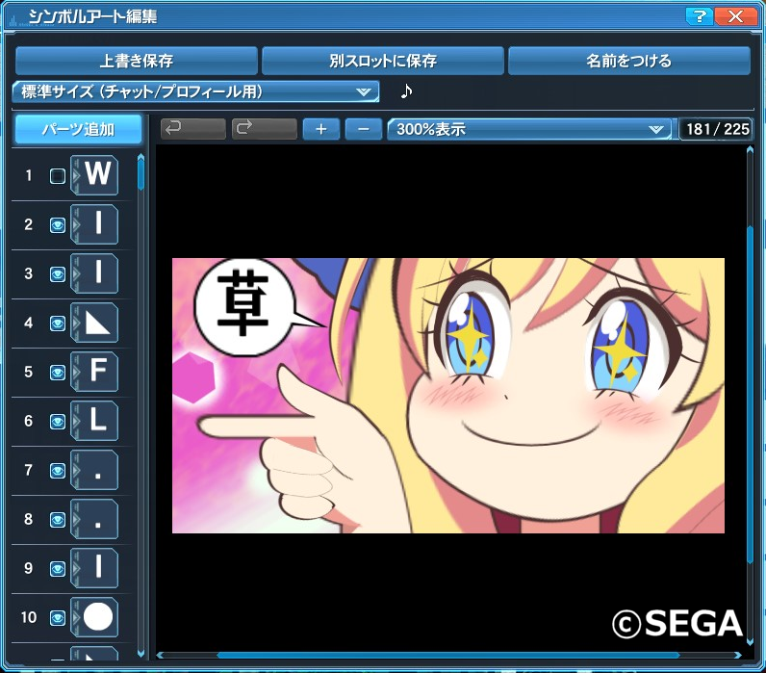Click the undo arrow button
Viewport: 766px width, 673px height.
coord(193,129)
